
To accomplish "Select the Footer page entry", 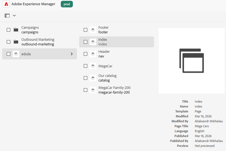I will coord(117,30).
